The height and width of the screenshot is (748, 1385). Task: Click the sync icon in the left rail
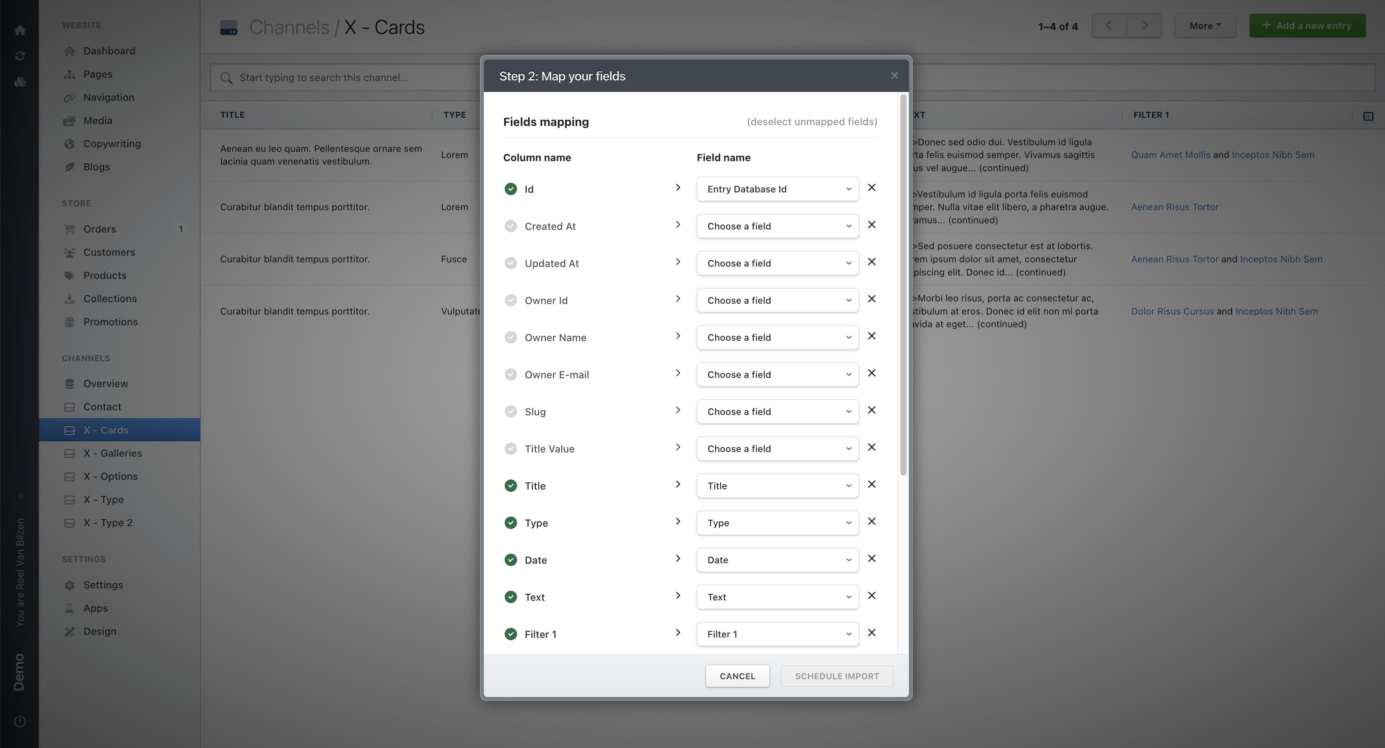20,55
